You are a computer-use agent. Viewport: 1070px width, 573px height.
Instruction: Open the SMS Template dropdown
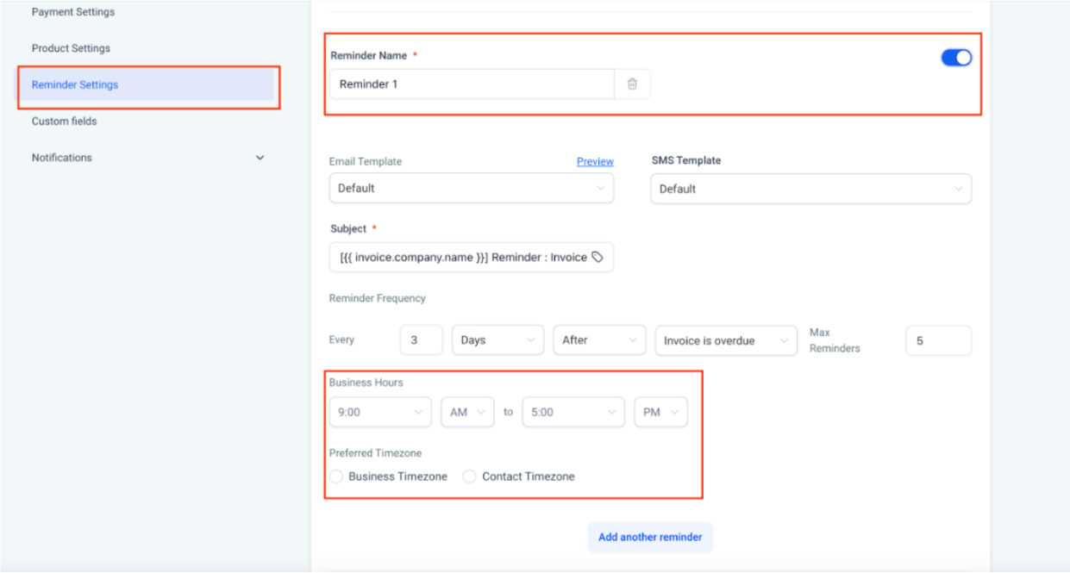click(x=810, y=189)
